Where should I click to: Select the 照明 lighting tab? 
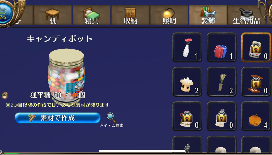click(x=169, y=15)
